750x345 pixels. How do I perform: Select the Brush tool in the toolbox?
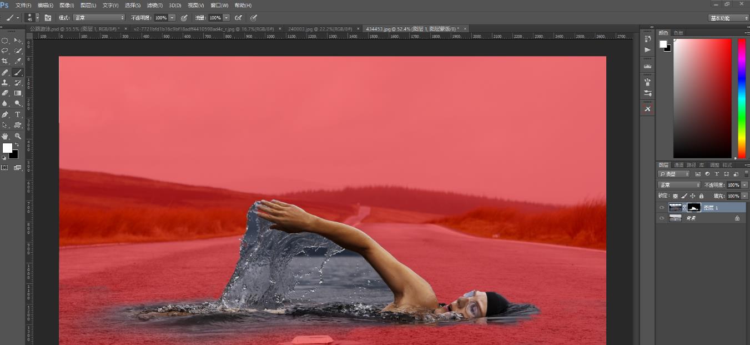18,72
